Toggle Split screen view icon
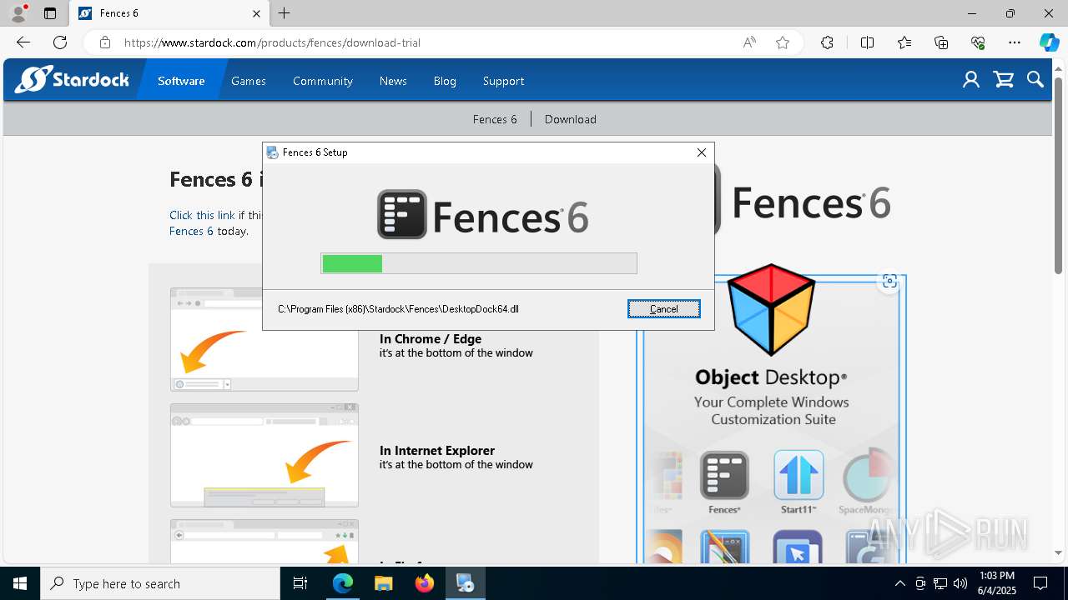 click(x=867, y=42)
